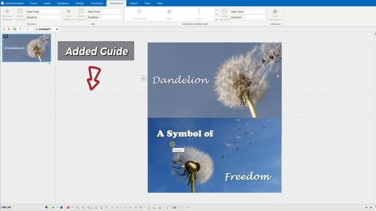The width and height of the screenshot is (376, 211).
Task: Open the Questions tab
Action: tap(63, 4)
